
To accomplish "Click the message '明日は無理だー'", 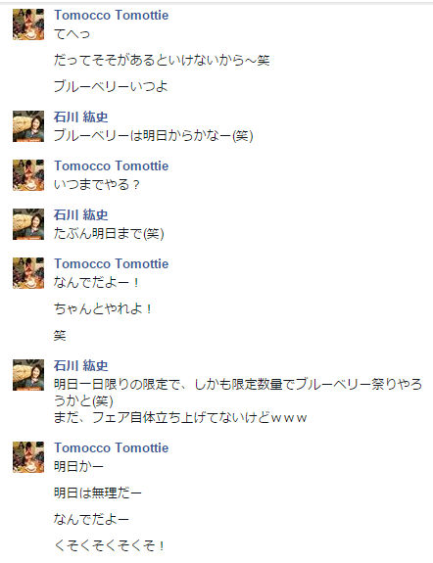I will pyautogui.click(x=97, y=493).
